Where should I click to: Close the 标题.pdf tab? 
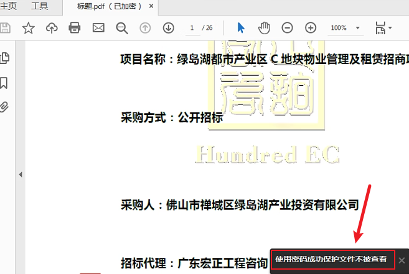click(151, 6)
